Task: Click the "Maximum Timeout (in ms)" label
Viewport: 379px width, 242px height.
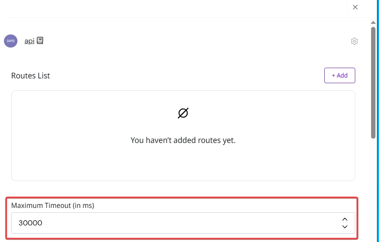Action: point(53,206)
